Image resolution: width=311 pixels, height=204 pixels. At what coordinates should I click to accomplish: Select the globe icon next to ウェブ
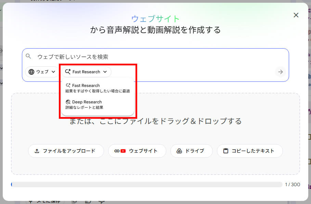[30, 72]
